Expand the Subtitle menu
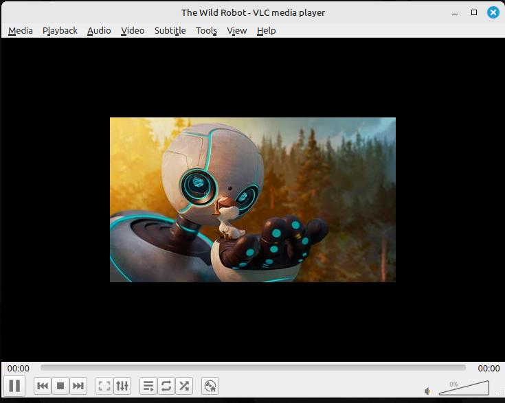 coord(170,30)
